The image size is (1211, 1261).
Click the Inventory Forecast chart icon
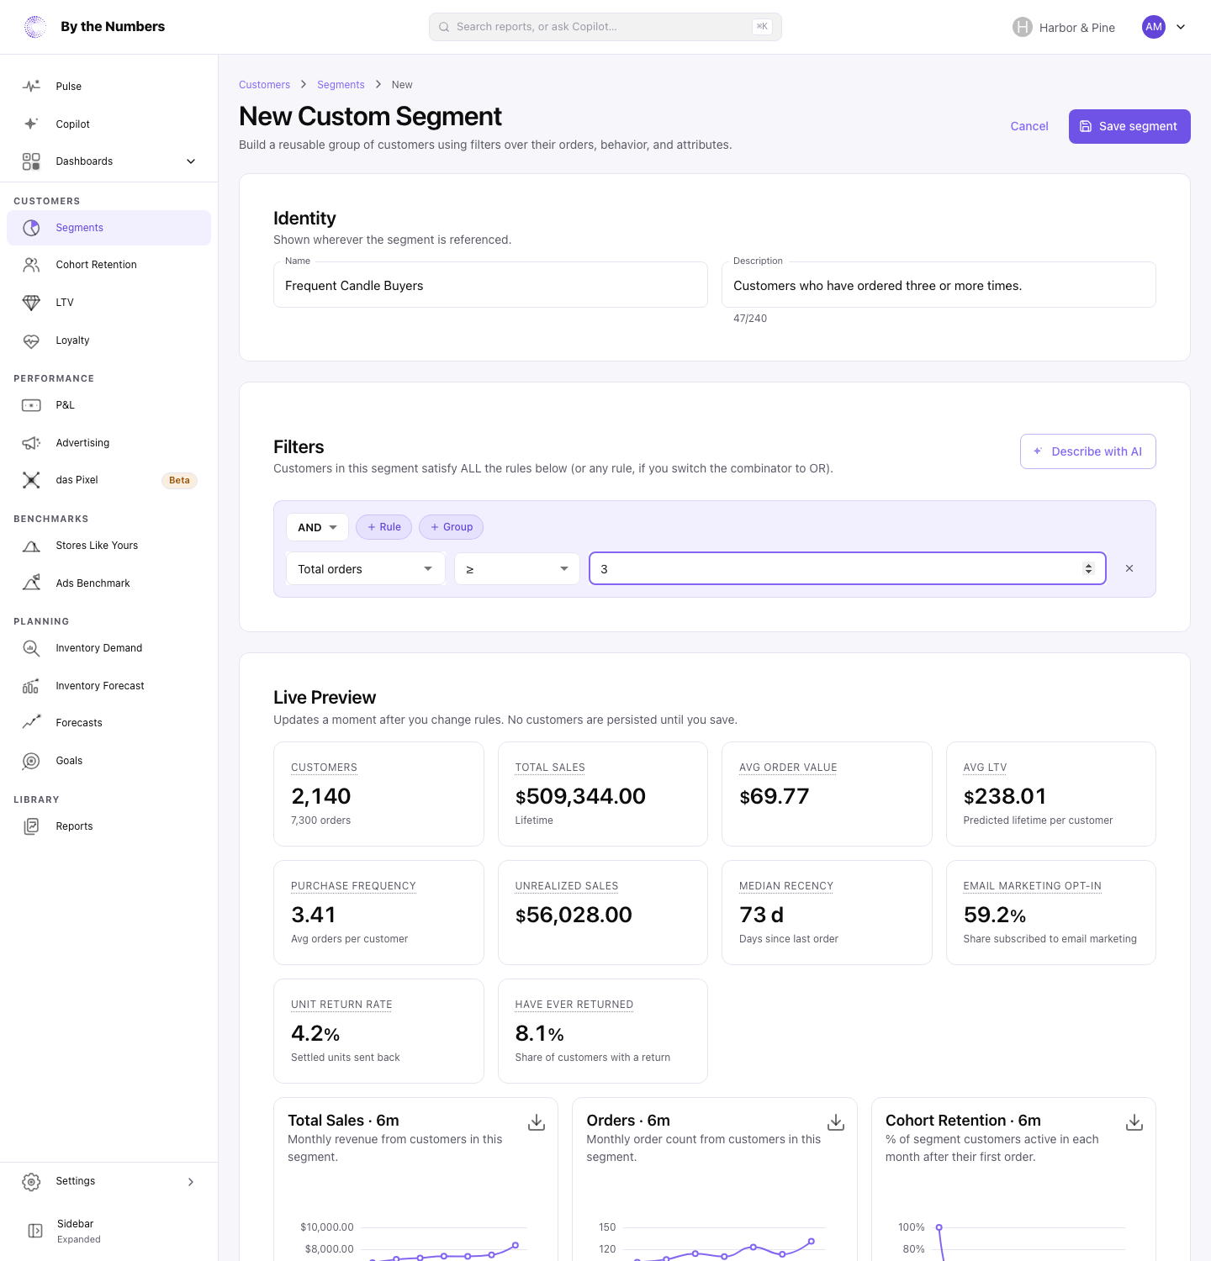click(x=31, y=686)
